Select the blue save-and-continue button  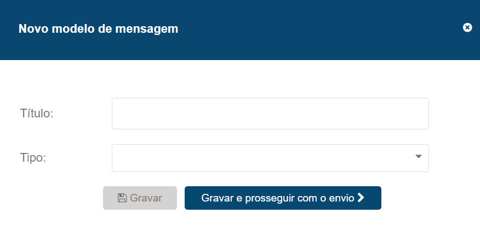pyautogui.click(x=283, y=198)
